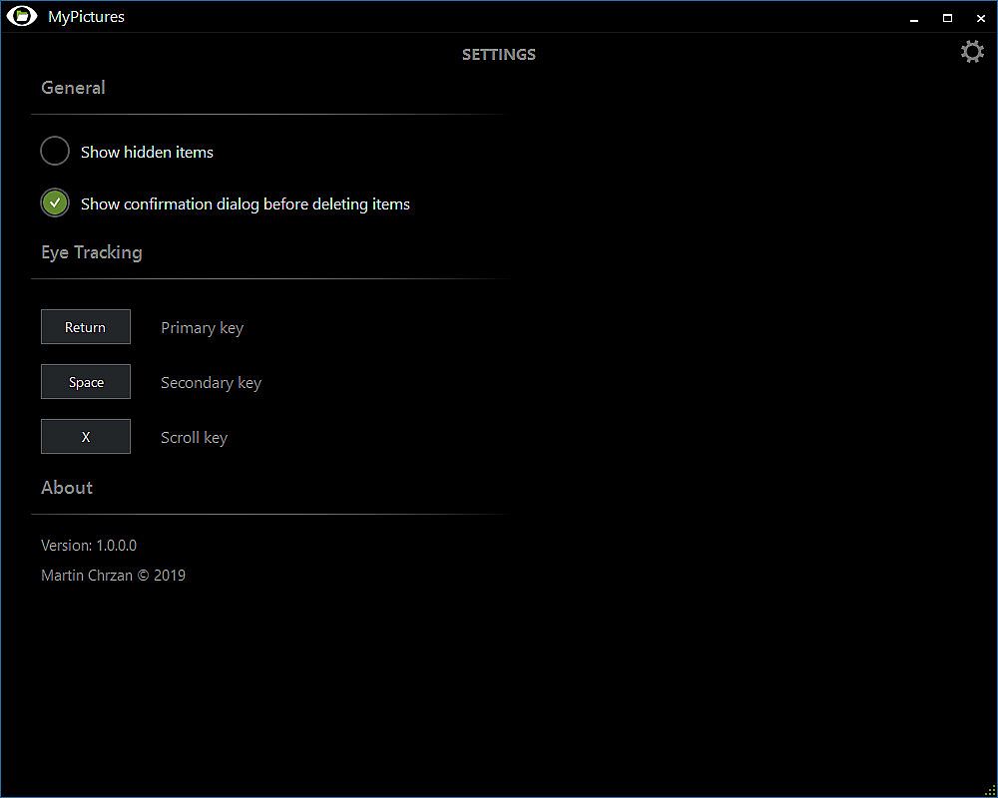This screenshot has width=998, height=798.
Task: Click the MyPictures eye logo icon
Action: coord(22,17)
